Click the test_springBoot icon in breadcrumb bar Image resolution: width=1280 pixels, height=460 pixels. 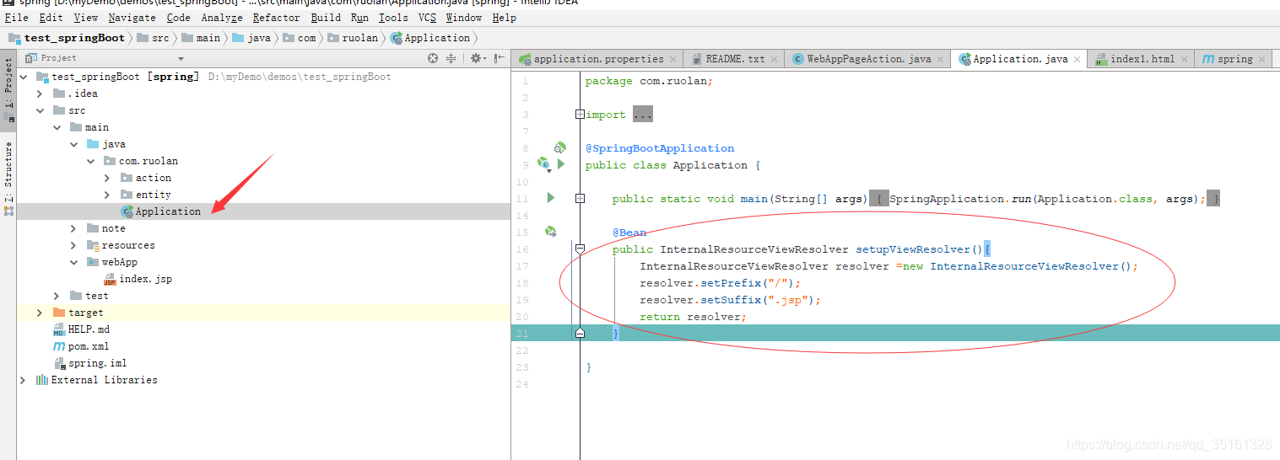pos(14,38)
